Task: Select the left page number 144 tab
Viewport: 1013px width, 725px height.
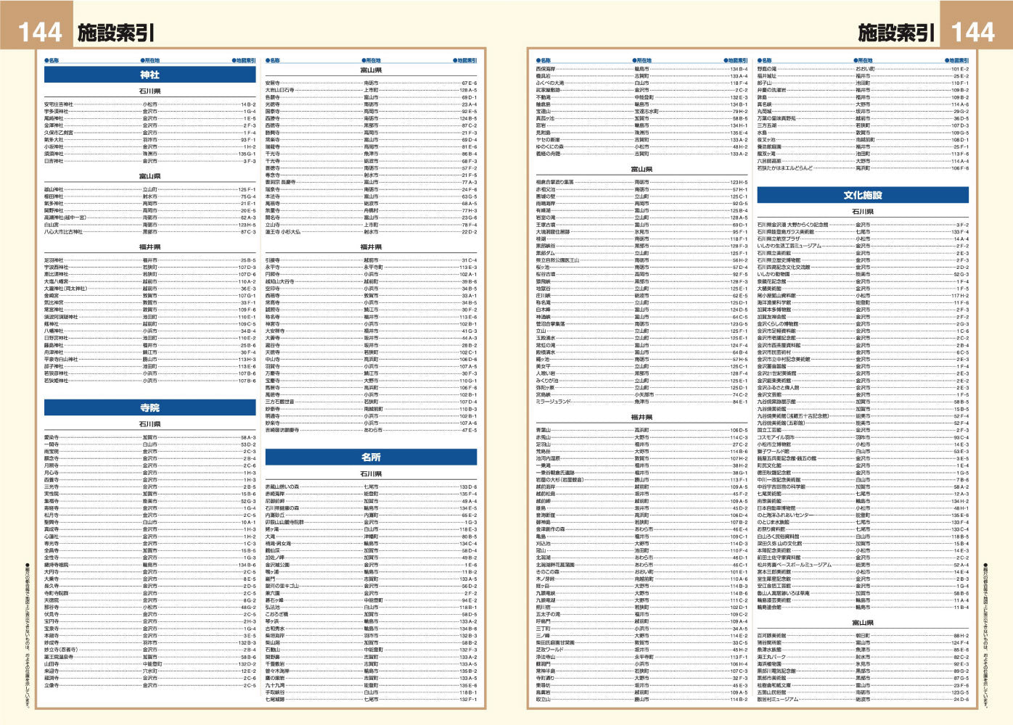Action: (x=37, y=32)
